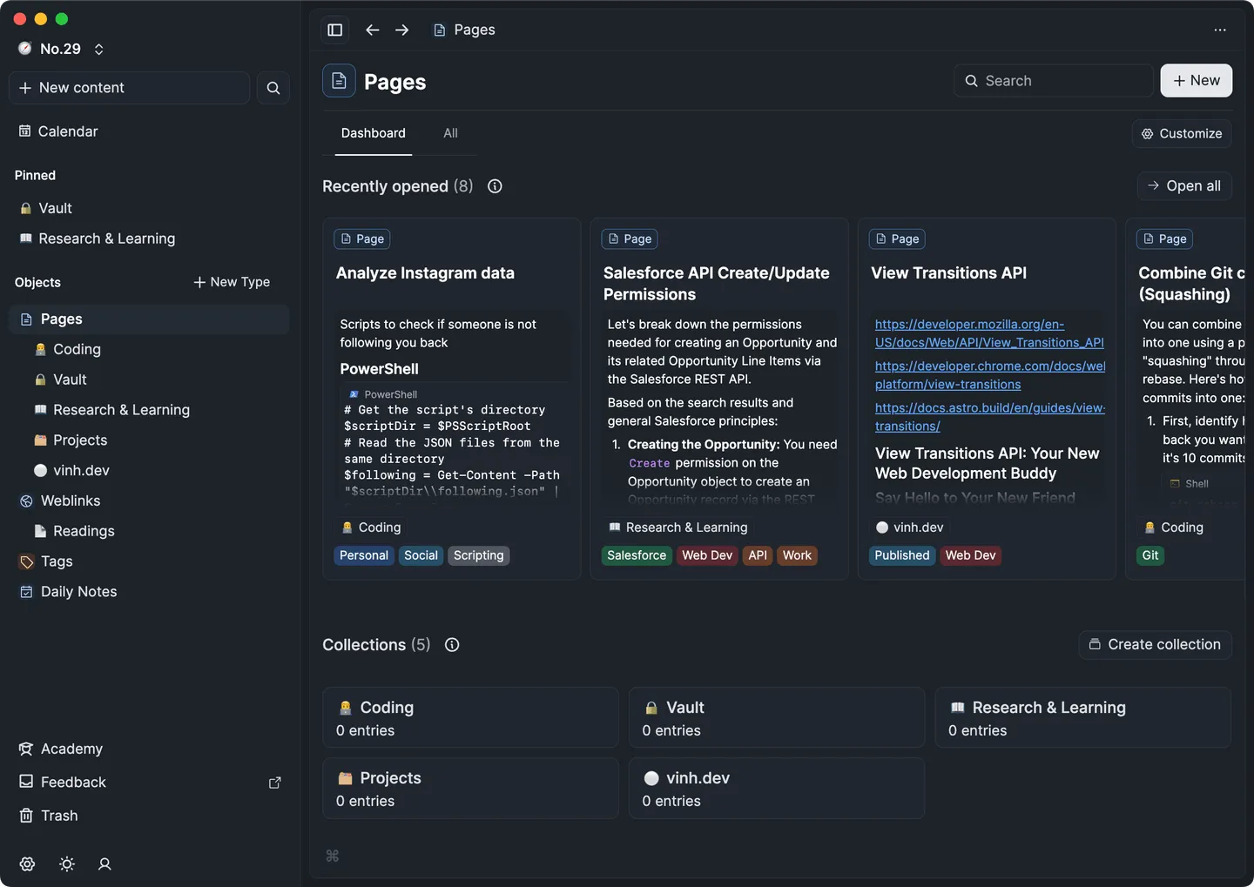The image size is (1254, 887).
Task: Switch to the All tab
Action: [x=450, y=133]
